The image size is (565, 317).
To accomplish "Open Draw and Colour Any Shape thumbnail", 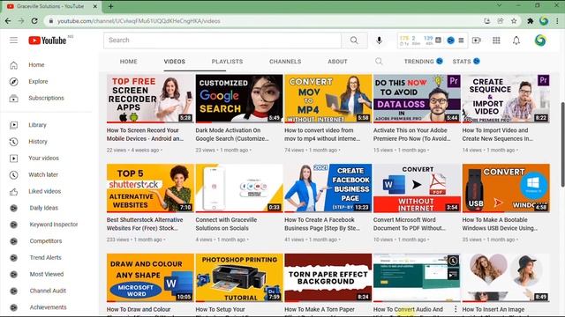I will [150, 278].
